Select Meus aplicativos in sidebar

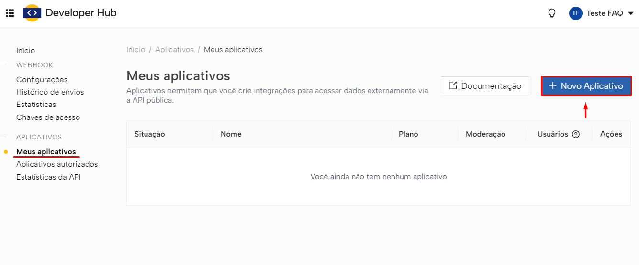[x=46, y=152]
